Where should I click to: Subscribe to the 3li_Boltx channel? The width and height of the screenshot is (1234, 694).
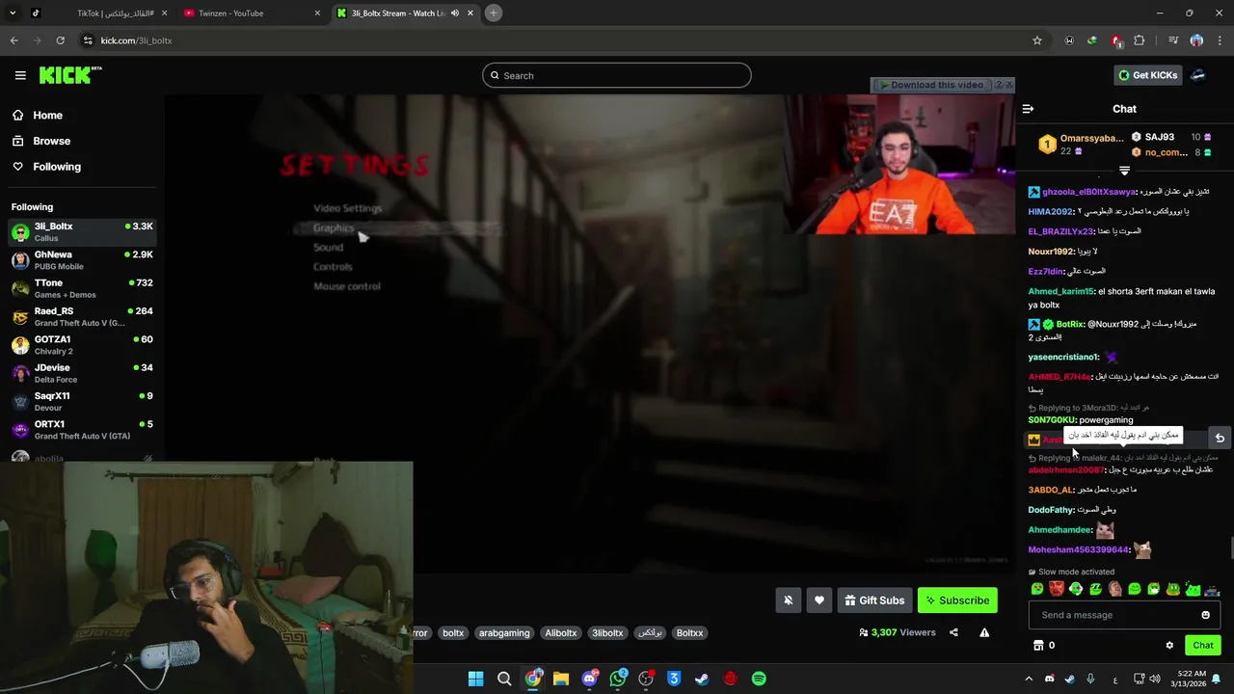(x=957, y=601)
